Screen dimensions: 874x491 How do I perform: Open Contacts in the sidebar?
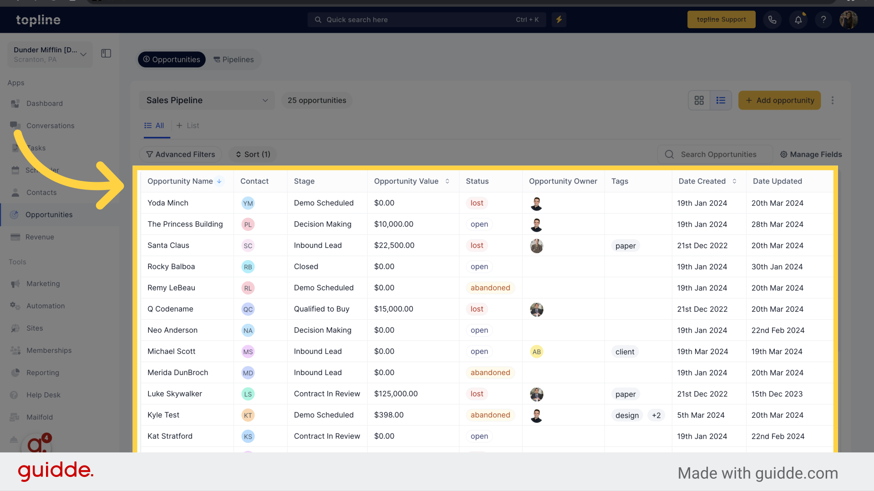click(x=41, y=193)
